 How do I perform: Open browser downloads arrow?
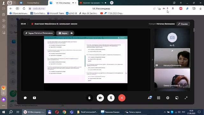[200, 9]
